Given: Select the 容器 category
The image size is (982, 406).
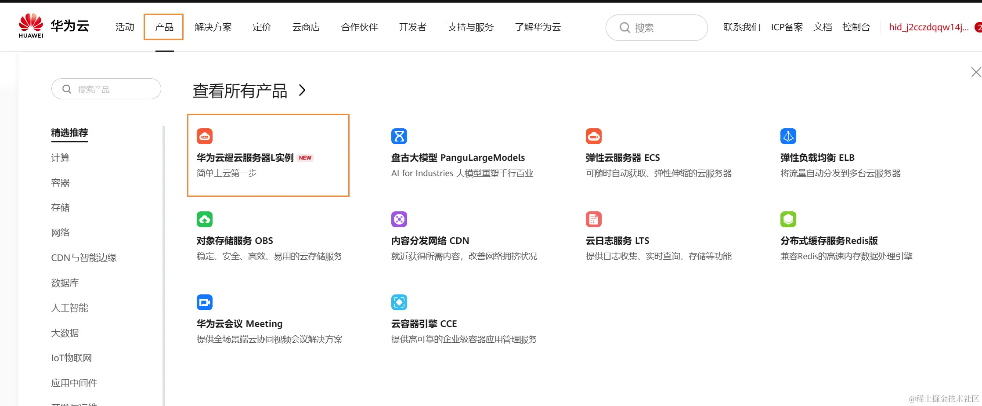Looking at the screenshot, I should tap(60, 183).
